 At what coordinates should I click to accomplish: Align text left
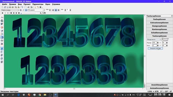click(x=53, y=10)
